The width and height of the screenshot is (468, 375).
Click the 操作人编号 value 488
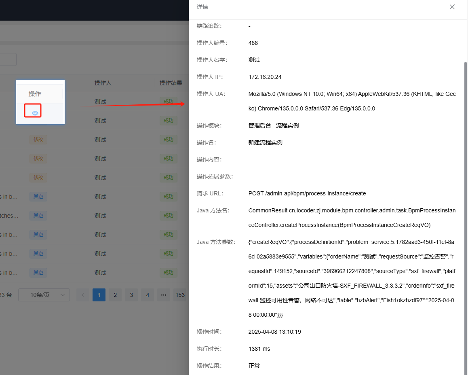click(253, 43)
